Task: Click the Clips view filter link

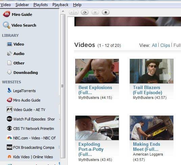Action: click(x=165, y=45)
